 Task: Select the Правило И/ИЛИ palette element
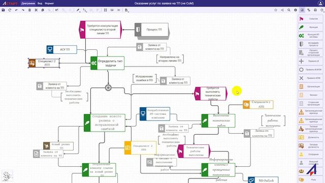point(310,70)
